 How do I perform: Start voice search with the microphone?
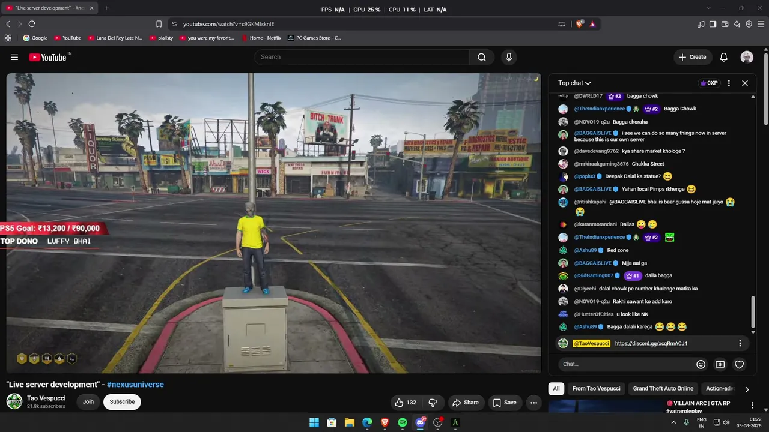click(509, 57)
